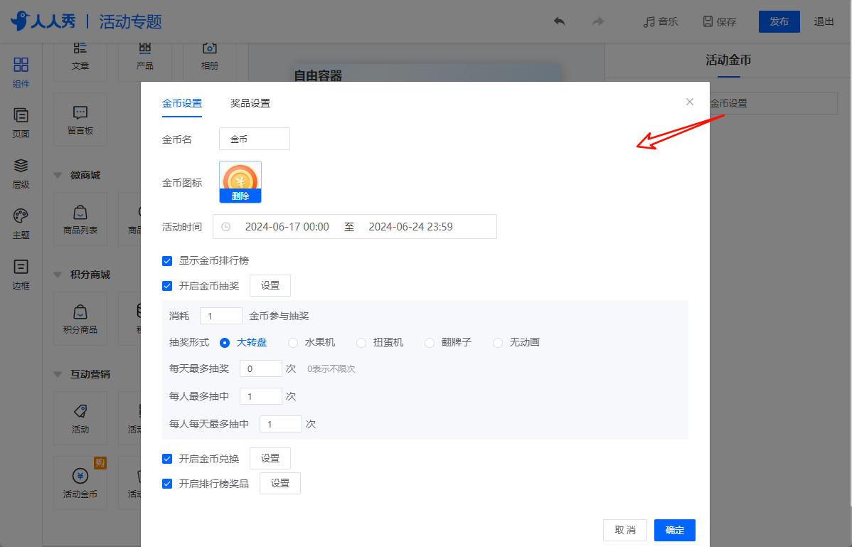852x547 pixels.
Task: Select the 水果机 lottery radio option
Action: coord(293,343)
